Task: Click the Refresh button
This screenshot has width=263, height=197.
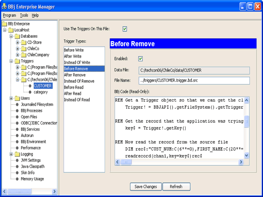Action: pos(176,187)
